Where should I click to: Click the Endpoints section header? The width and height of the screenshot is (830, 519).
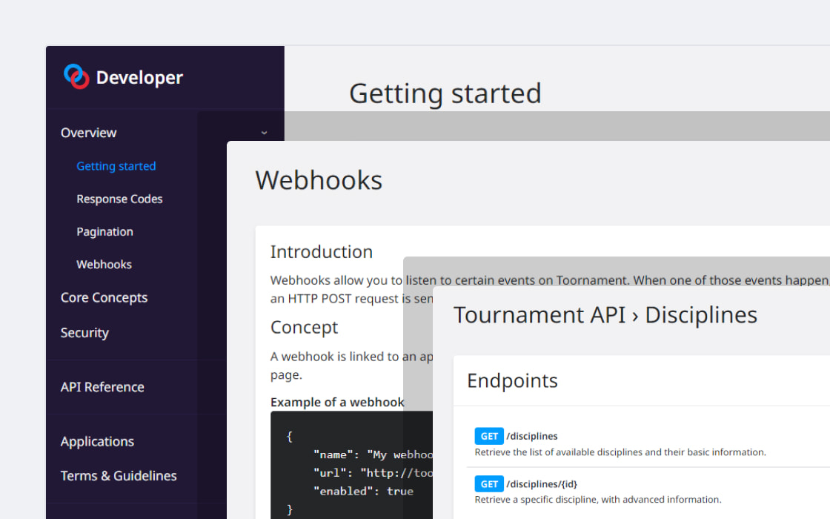512,381
